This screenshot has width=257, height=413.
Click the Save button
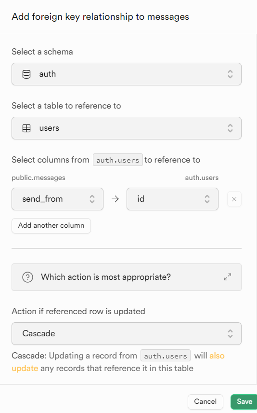coord(244,401)
